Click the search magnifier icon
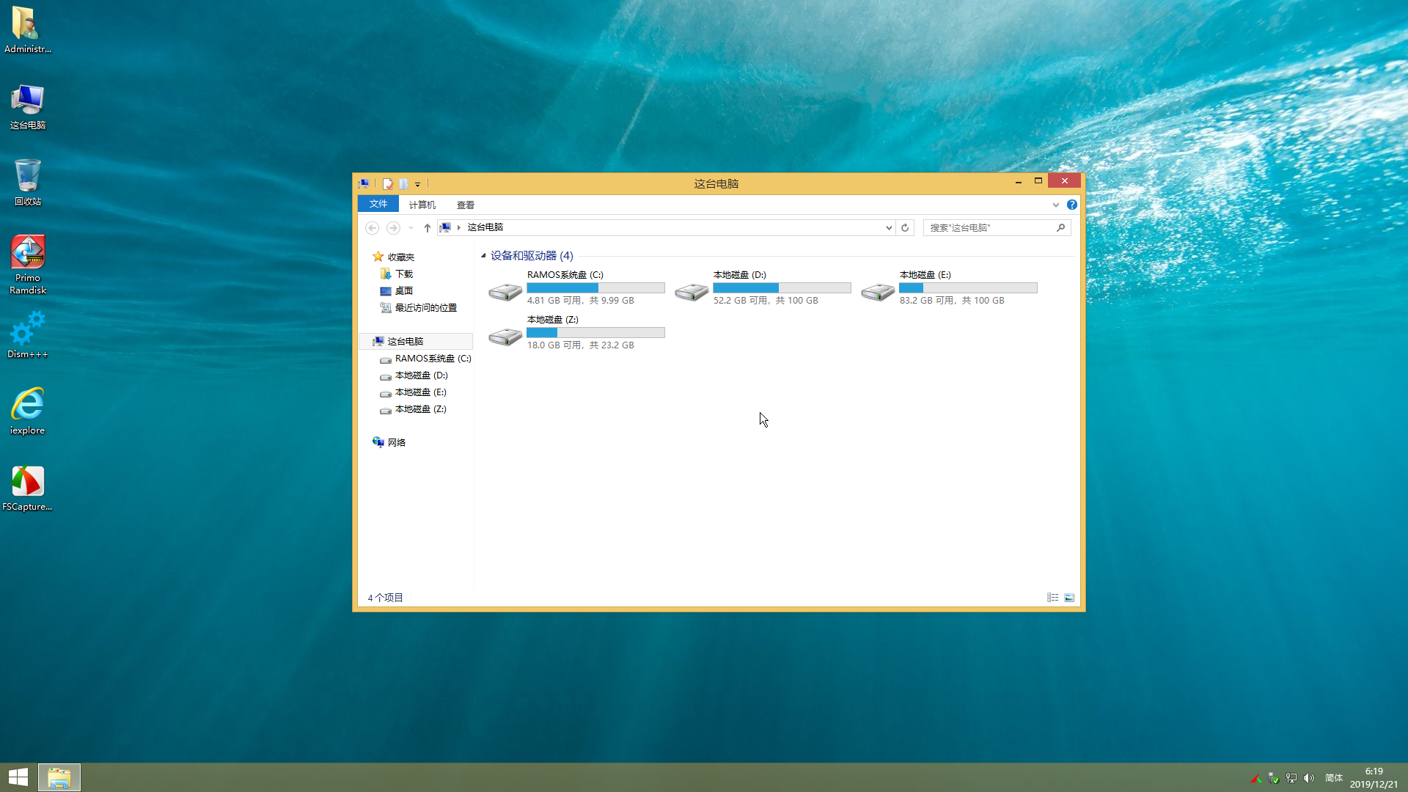The width and height of the screenshot is (1408, 792). [1060, 228]
